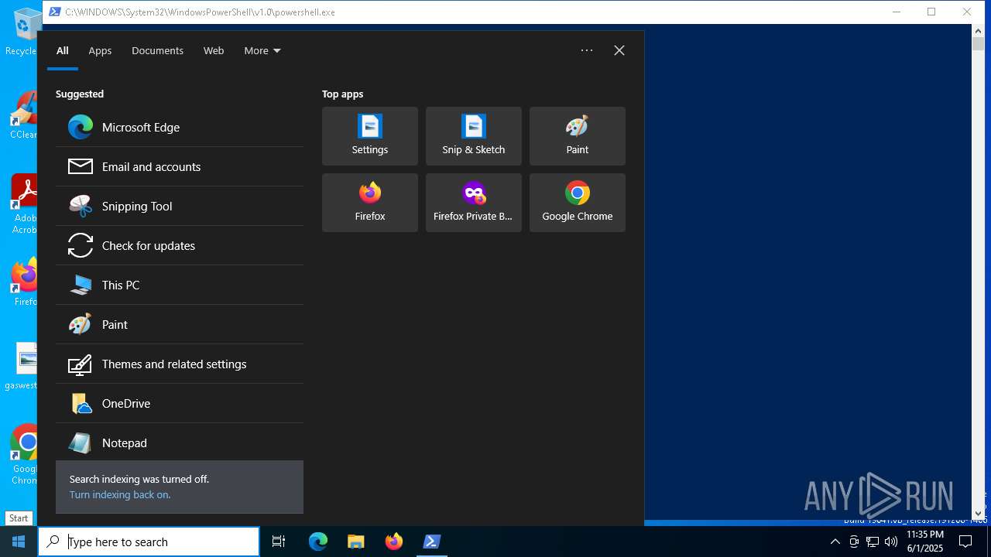Image resolution: width=991 pixels, height=557 pixels.
Task: Select the All search tab
Action: coord(63,50)
